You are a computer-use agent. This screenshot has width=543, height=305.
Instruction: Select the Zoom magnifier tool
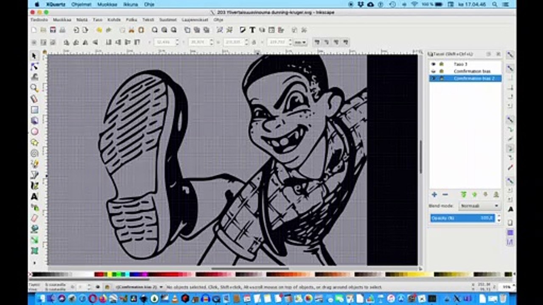point(34,88)
